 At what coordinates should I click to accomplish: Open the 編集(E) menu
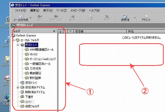click(x=35, y=10)
